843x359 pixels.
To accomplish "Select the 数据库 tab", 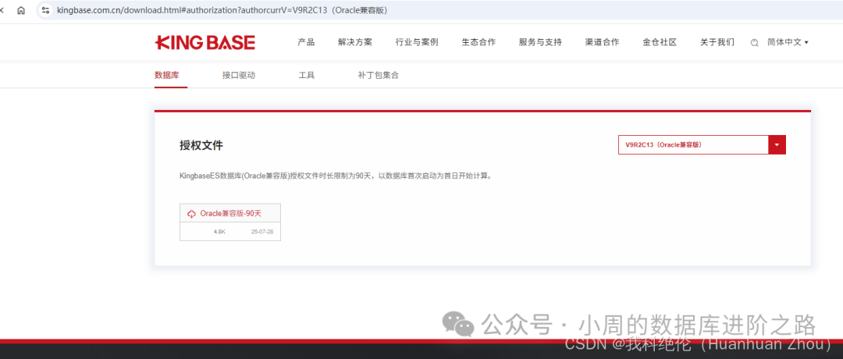I will point(167,76).
